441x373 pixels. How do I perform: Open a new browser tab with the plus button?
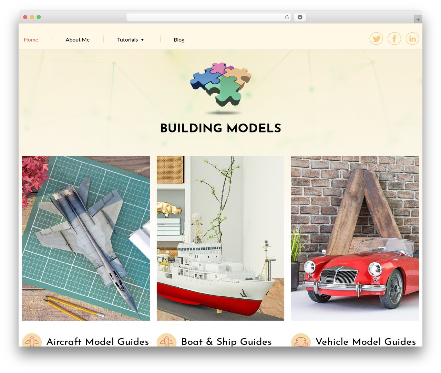click(x=418, y=20)
